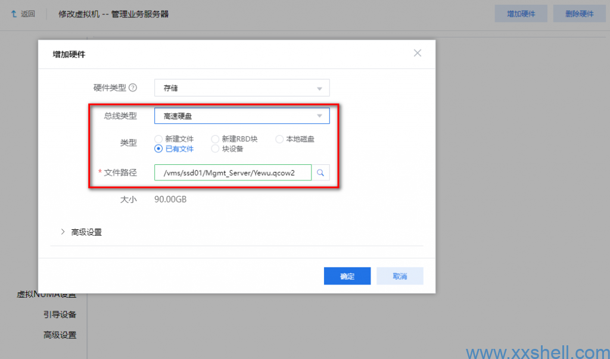
Task: Choose the 块设备 radio option
Action: click(216, 149)
